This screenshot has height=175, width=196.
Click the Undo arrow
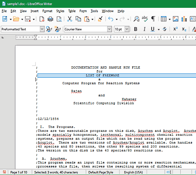click(111, 19)
